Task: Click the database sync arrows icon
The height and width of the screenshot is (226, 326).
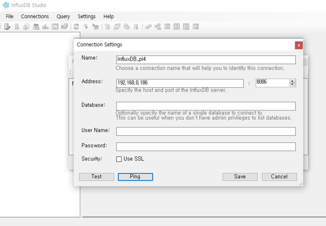Action: (117, 26)
